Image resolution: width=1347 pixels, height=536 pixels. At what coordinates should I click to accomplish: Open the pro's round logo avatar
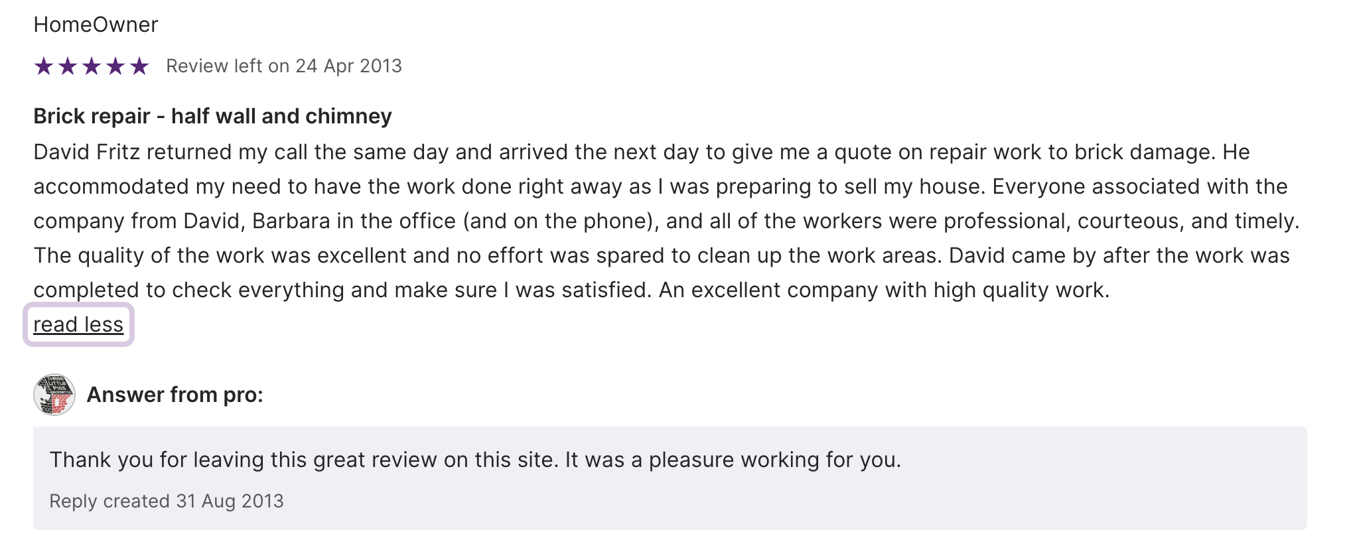[x=54, y=395]
